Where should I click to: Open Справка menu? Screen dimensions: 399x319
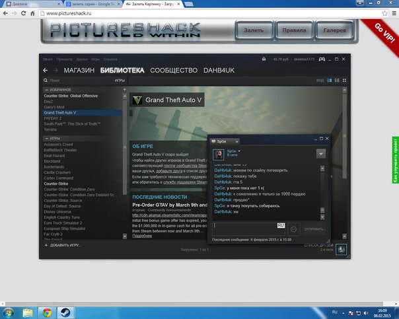click(110, 59)
